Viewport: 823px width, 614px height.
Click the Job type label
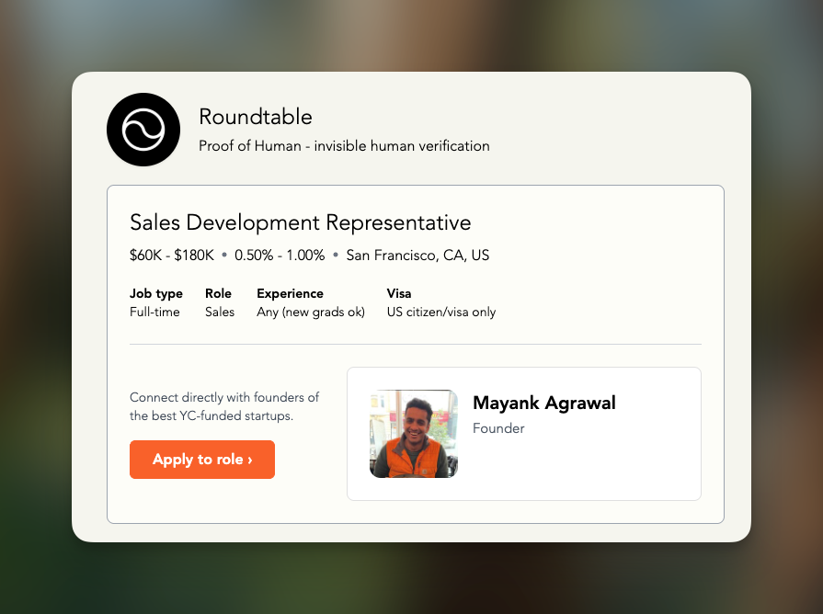(156, 293)
